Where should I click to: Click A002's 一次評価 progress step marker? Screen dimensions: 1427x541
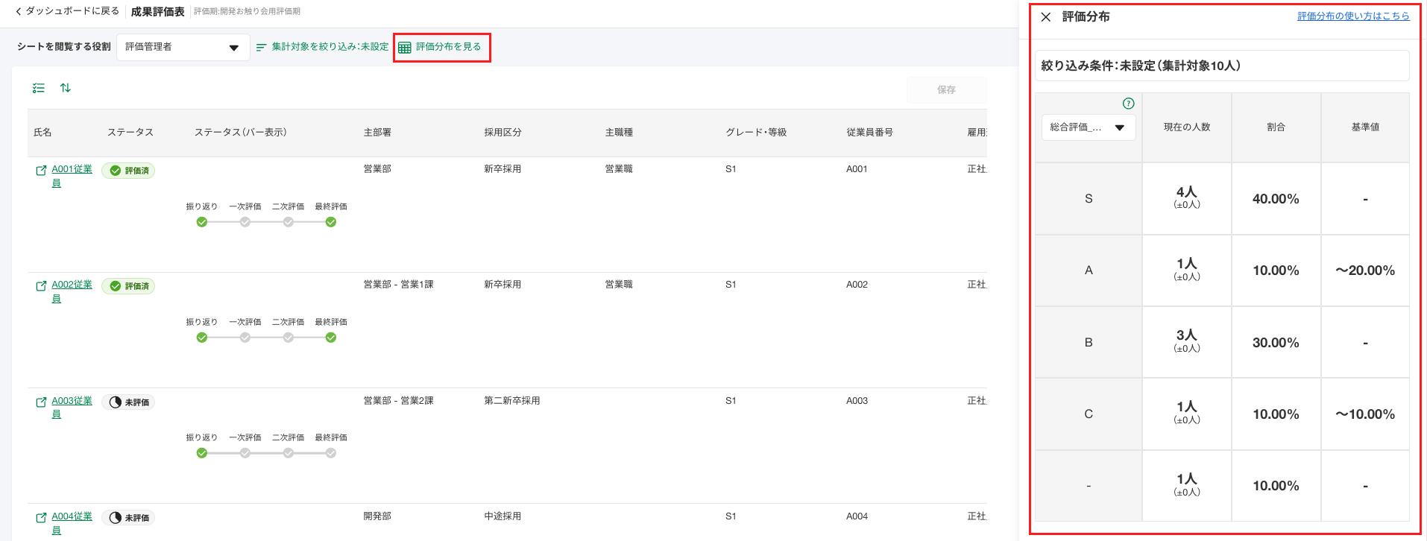pos(245,338)
